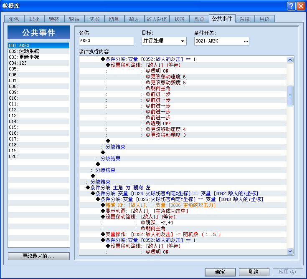
Task: Select empty common event 015
Action: coord(39,127)
